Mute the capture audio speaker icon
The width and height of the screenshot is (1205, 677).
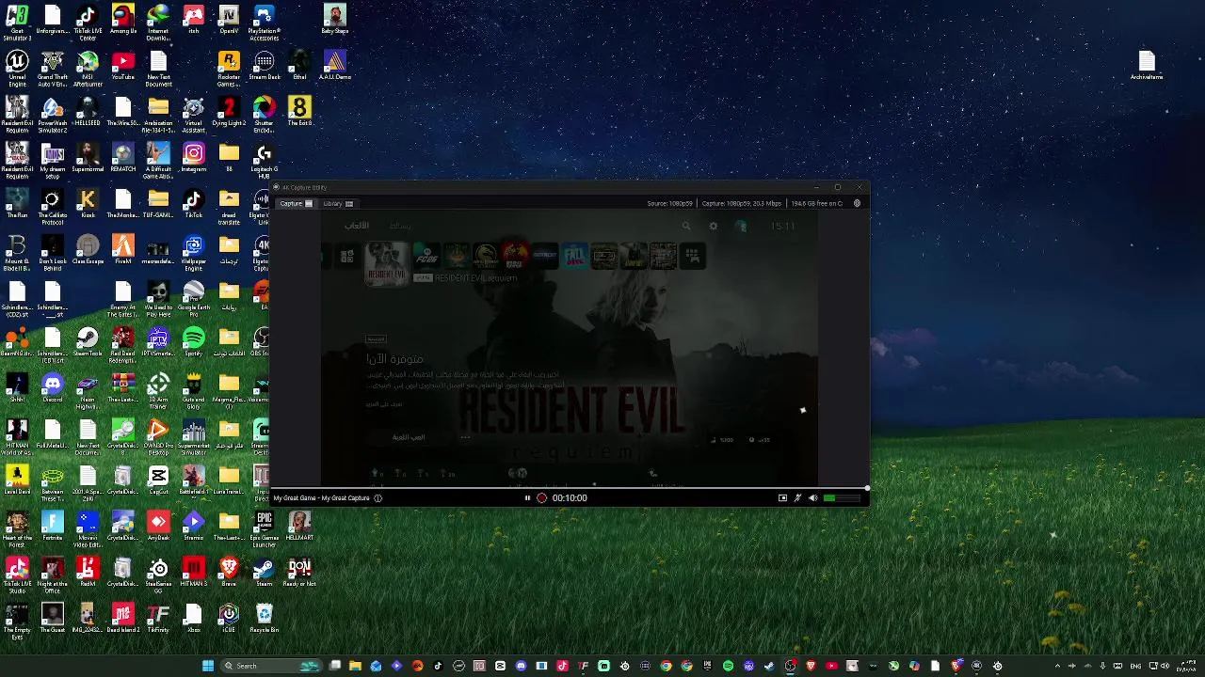coord(812,498)
